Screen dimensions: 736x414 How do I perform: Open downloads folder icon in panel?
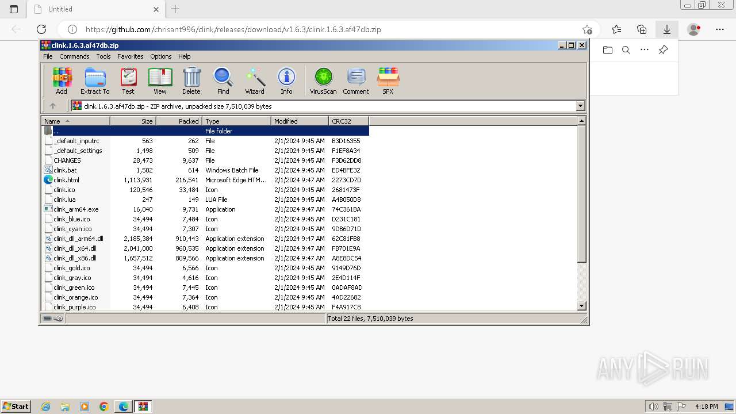pyautogui.click(x=608, y=50)
